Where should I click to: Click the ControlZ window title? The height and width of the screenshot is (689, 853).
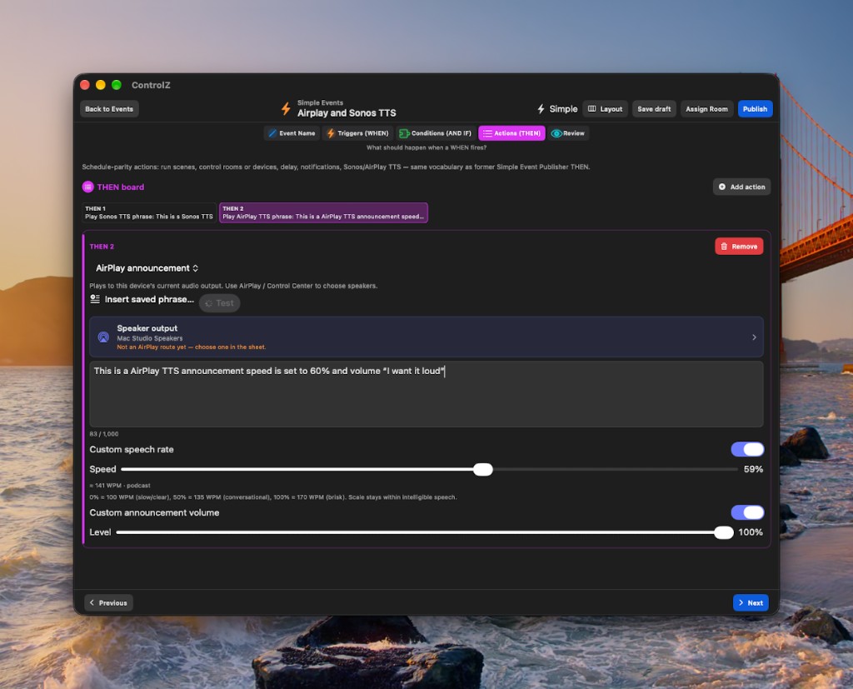coord(151,85)
